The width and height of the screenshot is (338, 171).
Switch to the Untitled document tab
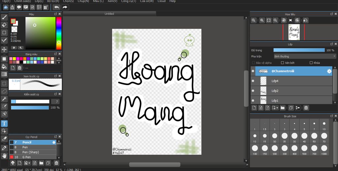(x=109, y=14)
